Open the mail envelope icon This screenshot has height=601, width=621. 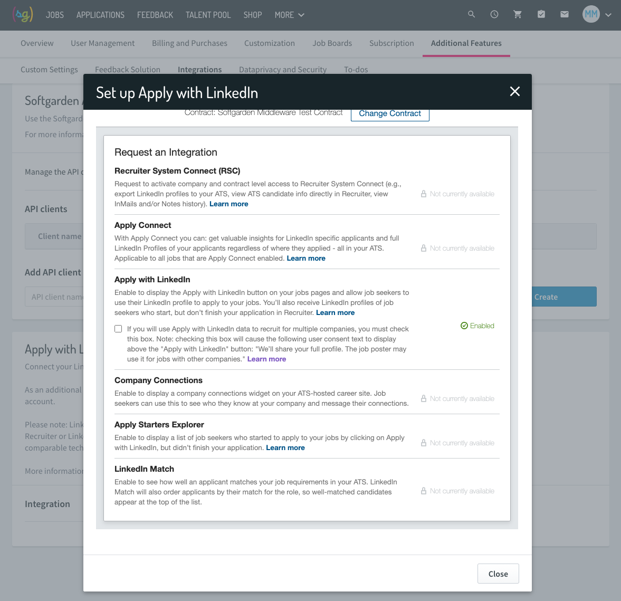565,14
